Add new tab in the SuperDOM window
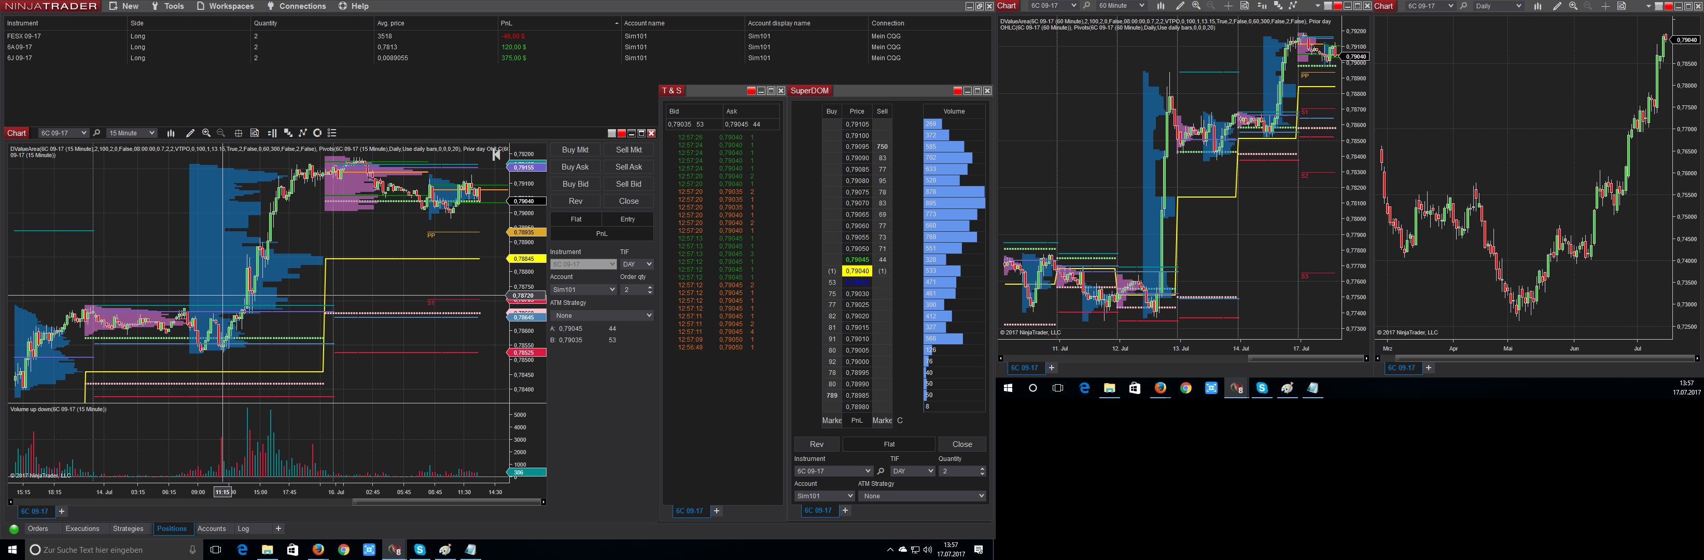 845,510
